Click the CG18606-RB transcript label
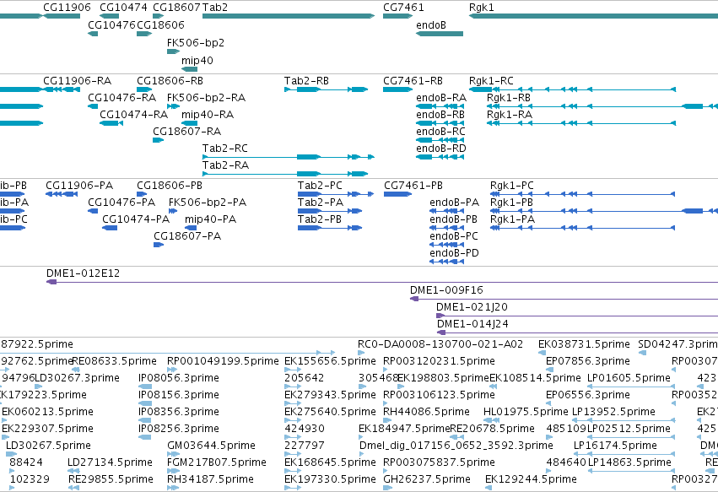Screen dimensions: 718x492 [170, 81]
